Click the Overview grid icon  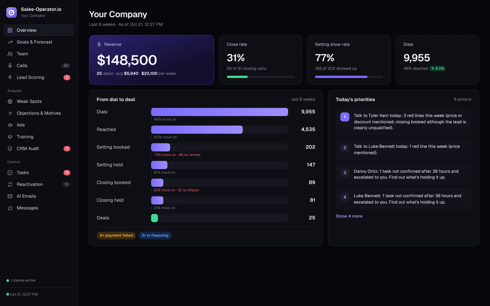coord(10,30)
